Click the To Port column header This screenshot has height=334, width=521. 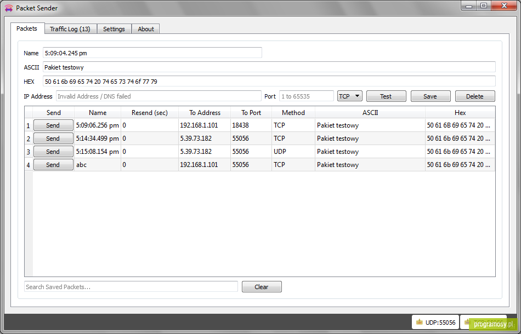pos(251,113)
